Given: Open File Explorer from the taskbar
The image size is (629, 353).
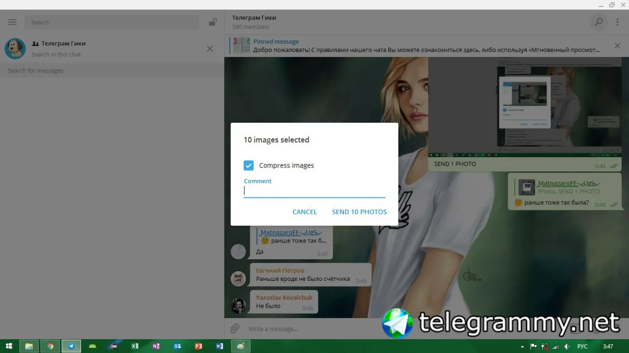Looking at the screenshot, I should (29, 346).
